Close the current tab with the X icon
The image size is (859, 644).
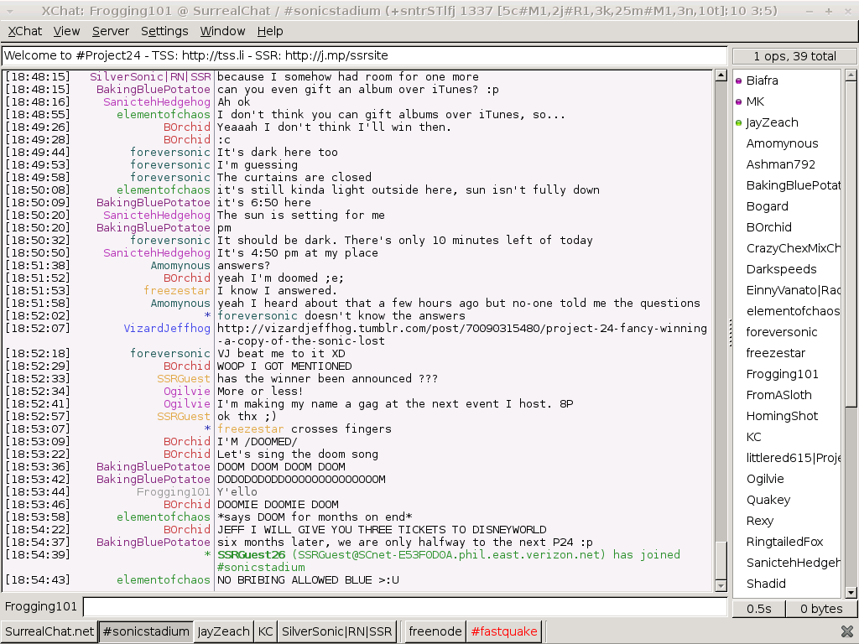847,631
